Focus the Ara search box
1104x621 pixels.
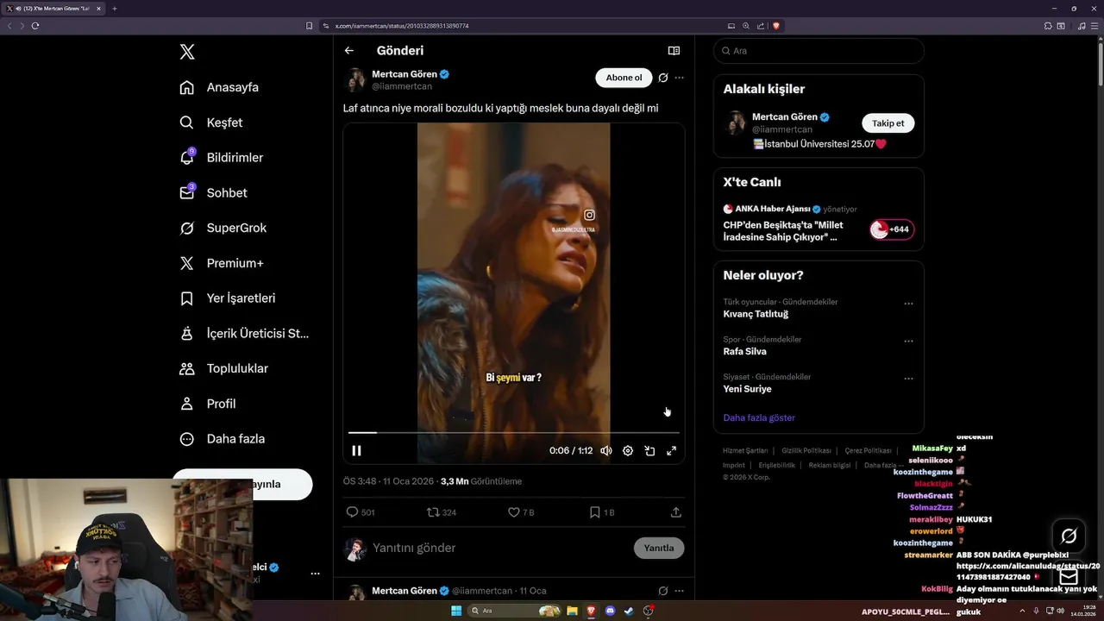819,51
